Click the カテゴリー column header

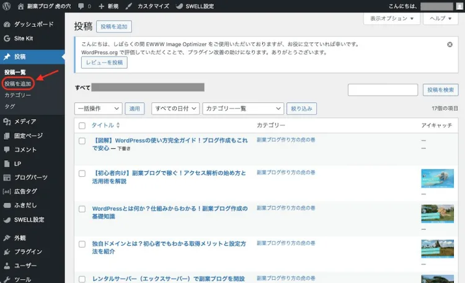click(x=271, y=125)
